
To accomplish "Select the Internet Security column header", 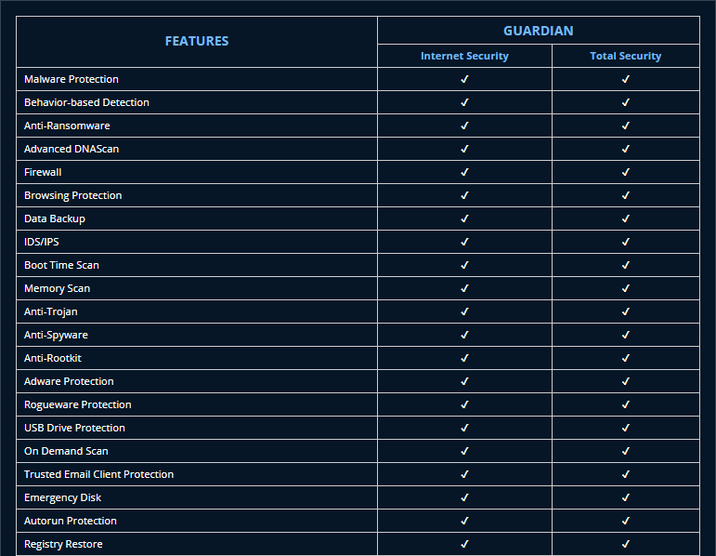I will (464, 56).
